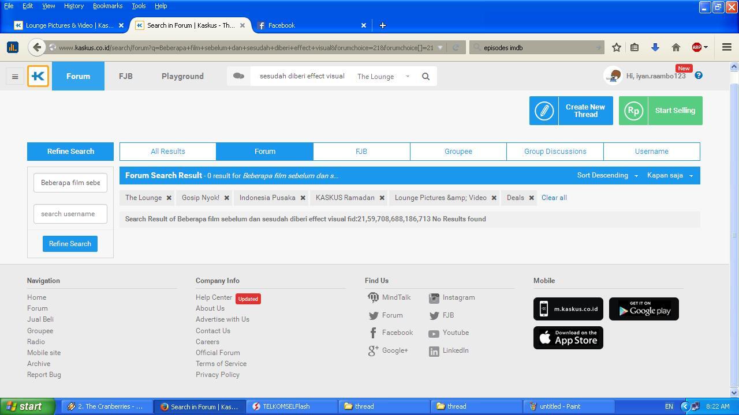Click the m.kaskus.co.id mobile badge
Image resolution: width=739 pixels, height=415 pixels.
[x=568, y=309]
